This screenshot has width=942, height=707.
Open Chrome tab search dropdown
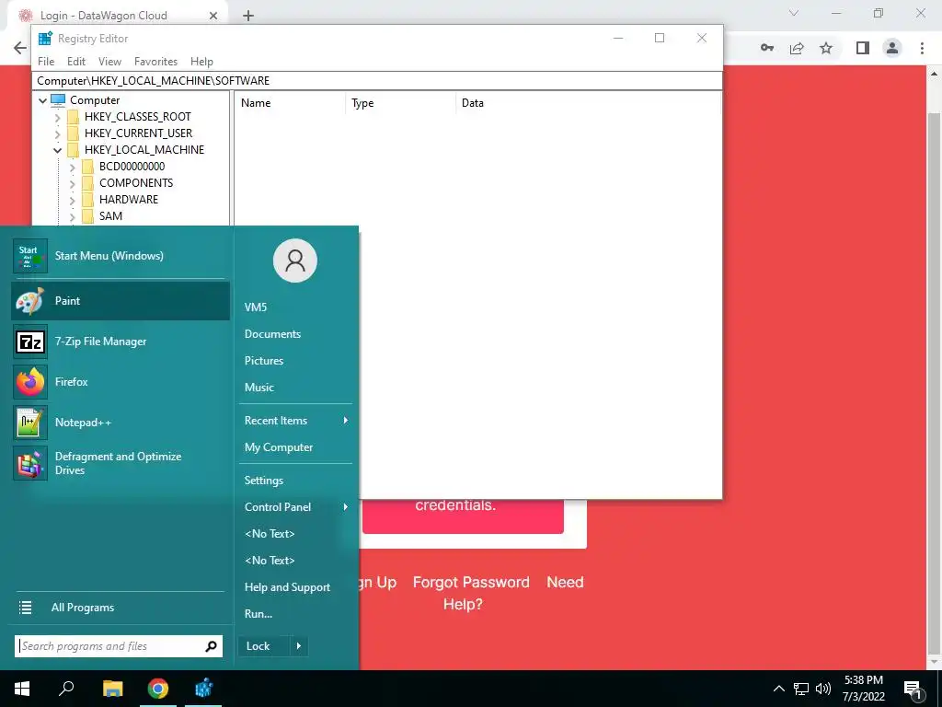pos(794,13)
